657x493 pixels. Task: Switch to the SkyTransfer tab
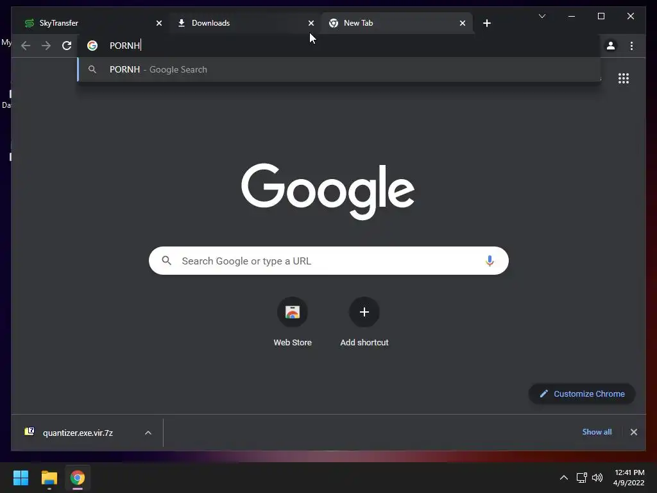[x=92, y=23]
